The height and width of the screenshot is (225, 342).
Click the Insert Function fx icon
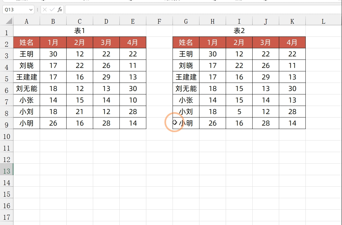pos(60,10)
